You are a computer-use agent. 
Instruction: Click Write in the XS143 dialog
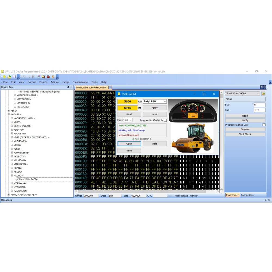[x=154, y=114]
